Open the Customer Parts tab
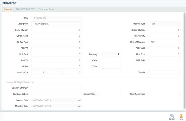 (46, 9)
